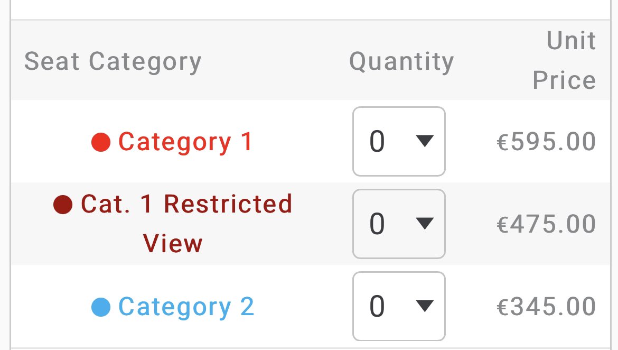Open the Category 1 quantity dropdown
Image resolution: width=618 pixels, height=350 pixels.
pyautogui.click(x=399, y=141)
